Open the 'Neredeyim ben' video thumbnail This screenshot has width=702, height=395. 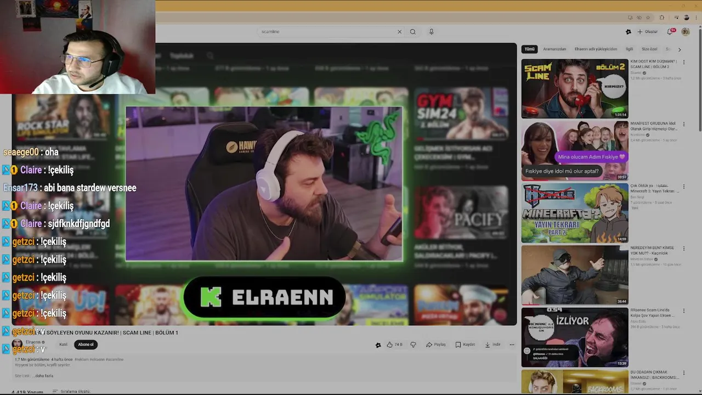coord(575,275)
